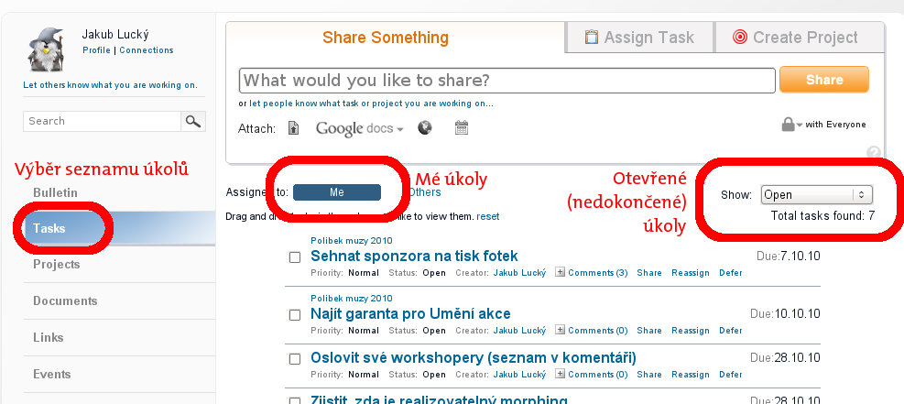Check the Sehnat sponzora na tisk fotek task
Viewport: 904px width, 404px height.
click(295, 257)
